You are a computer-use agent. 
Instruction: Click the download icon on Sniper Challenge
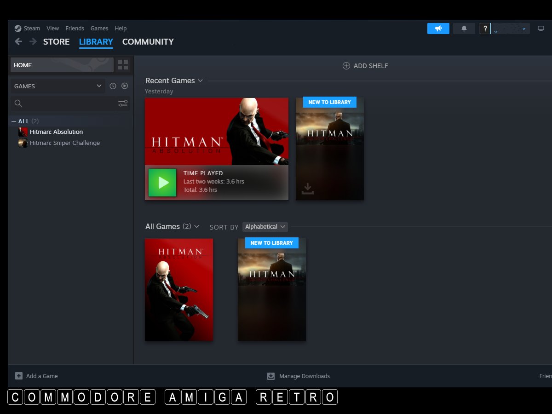coord(308,189)
